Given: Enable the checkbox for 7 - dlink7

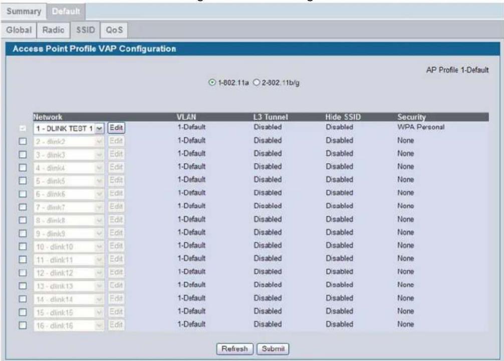Looking at the screenshot, I should click(x=23, y=207).
